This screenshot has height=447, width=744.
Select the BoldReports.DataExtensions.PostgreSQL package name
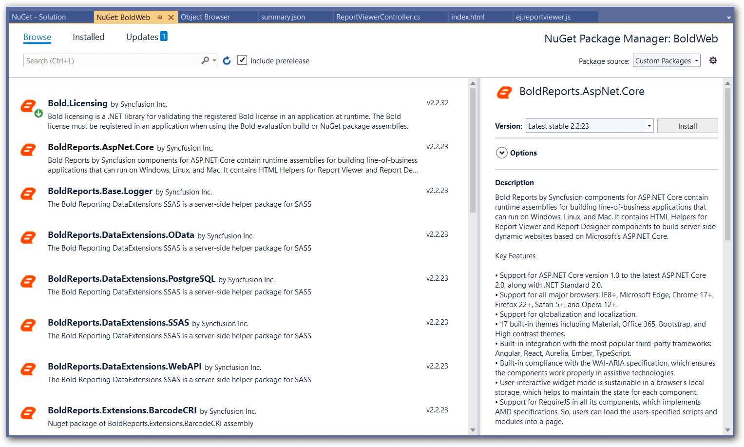point(132,279)
